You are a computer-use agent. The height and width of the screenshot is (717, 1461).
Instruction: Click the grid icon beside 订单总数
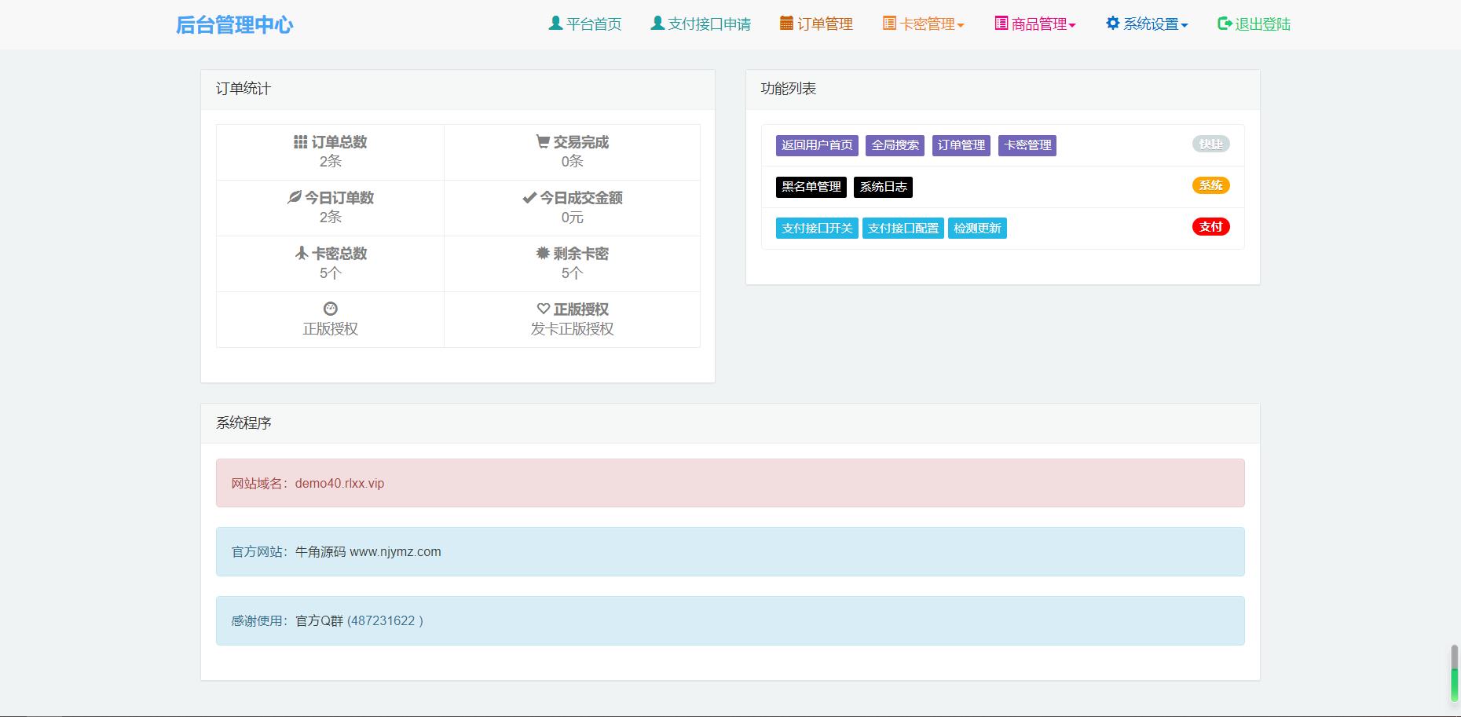click(x=298, y=142)
